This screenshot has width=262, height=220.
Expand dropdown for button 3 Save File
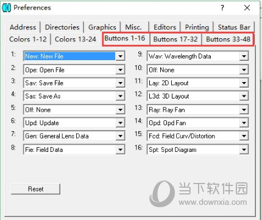pos(120,83)
